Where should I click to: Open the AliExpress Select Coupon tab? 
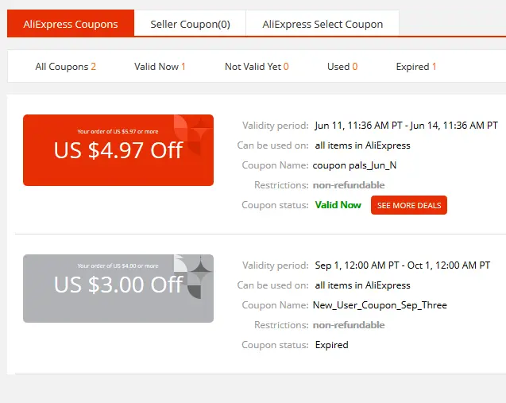tap(323, 24)
